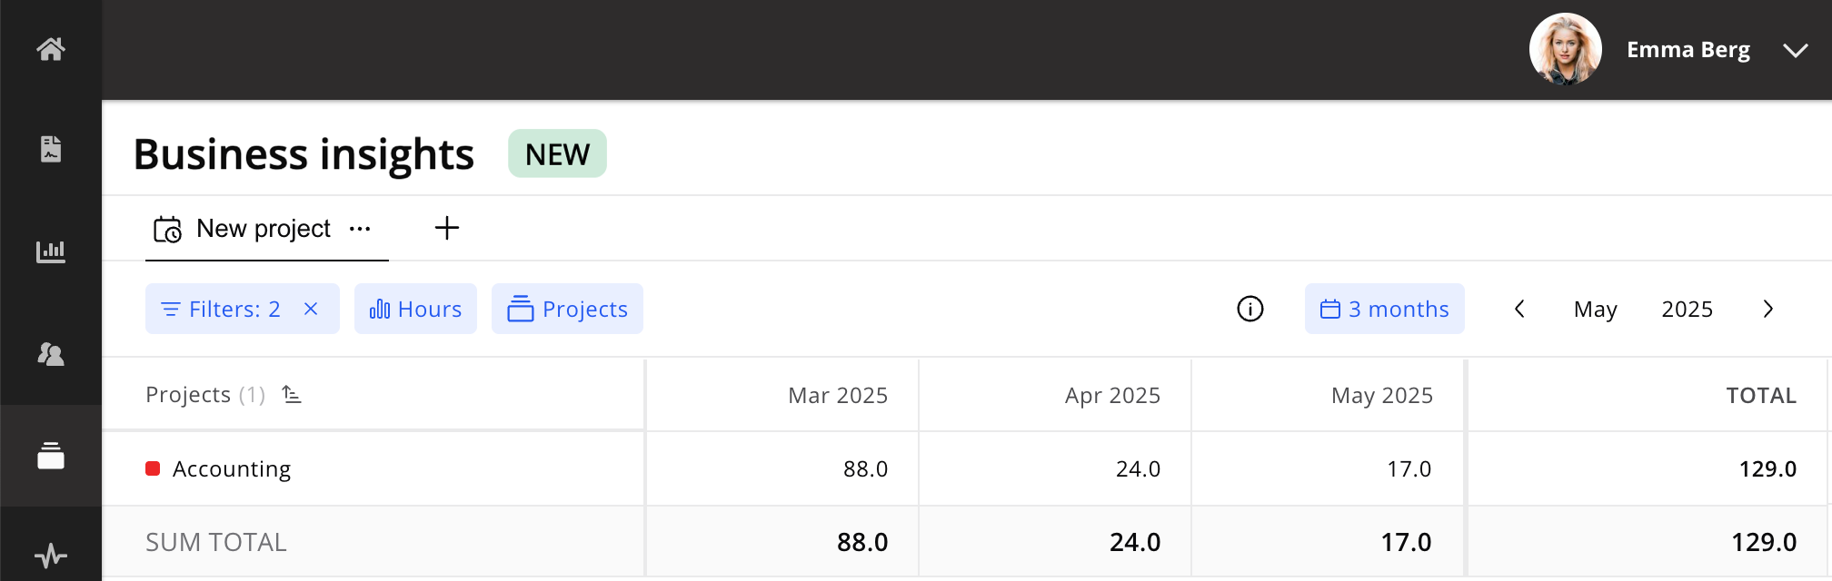Open the Filters: 2 panel
Viewport: 1832px width, 581px height.
point(222,310)
